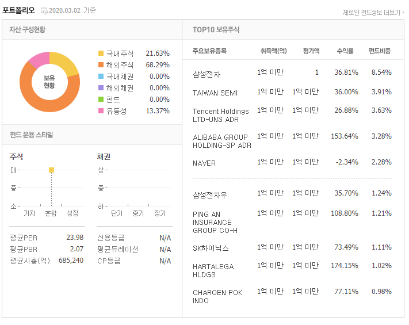Click the 장기 axis label
Image resolution: width=409 pixels, height=325 pixels.
click(x=160, y=213)
